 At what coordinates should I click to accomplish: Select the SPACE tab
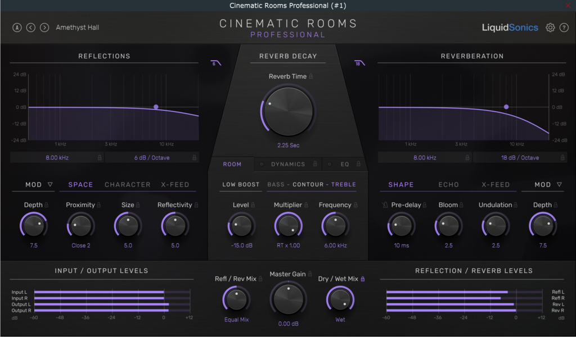click(80, 185)
